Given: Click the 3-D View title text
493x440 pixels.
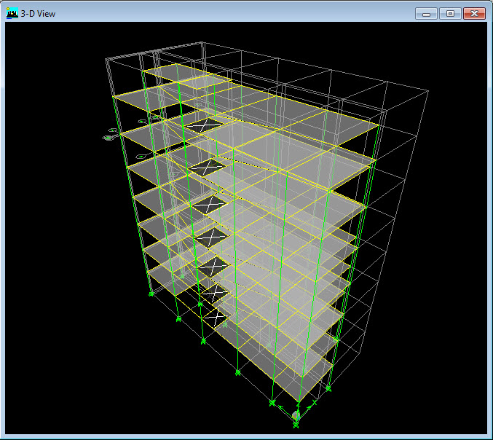Looking at the screenshot, I should [38, 13].
